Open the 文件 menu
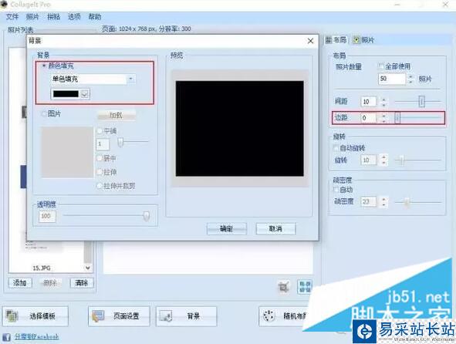 pyautogui.click(x=12, y=17)
